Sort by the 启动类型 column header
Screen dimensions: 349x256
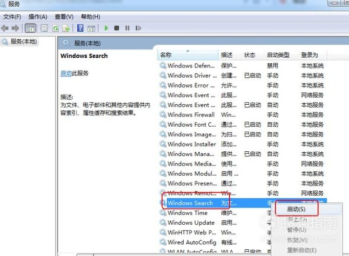[281, 55]
